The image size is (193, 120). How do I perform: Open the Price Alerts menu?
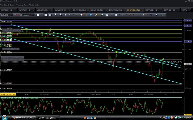pyautogui.click(x=29, y=5)
